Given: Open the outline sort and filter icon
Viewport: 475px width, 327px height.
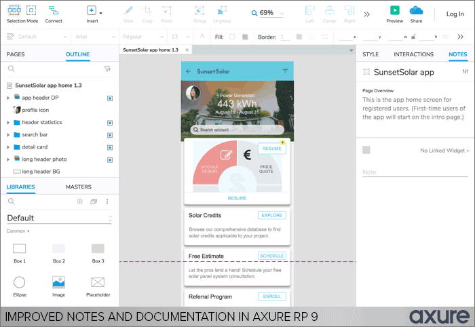Looking at the screenshot, I should click(x=107, y=69).
